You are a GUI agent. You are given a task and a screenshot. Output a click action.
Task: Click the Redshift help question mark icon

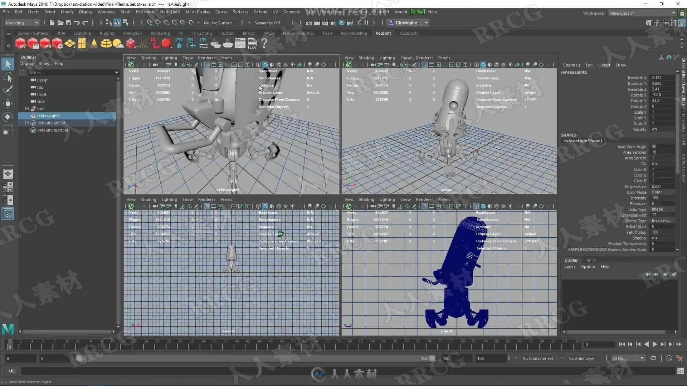pyautogui.click(x=264, y=44)
